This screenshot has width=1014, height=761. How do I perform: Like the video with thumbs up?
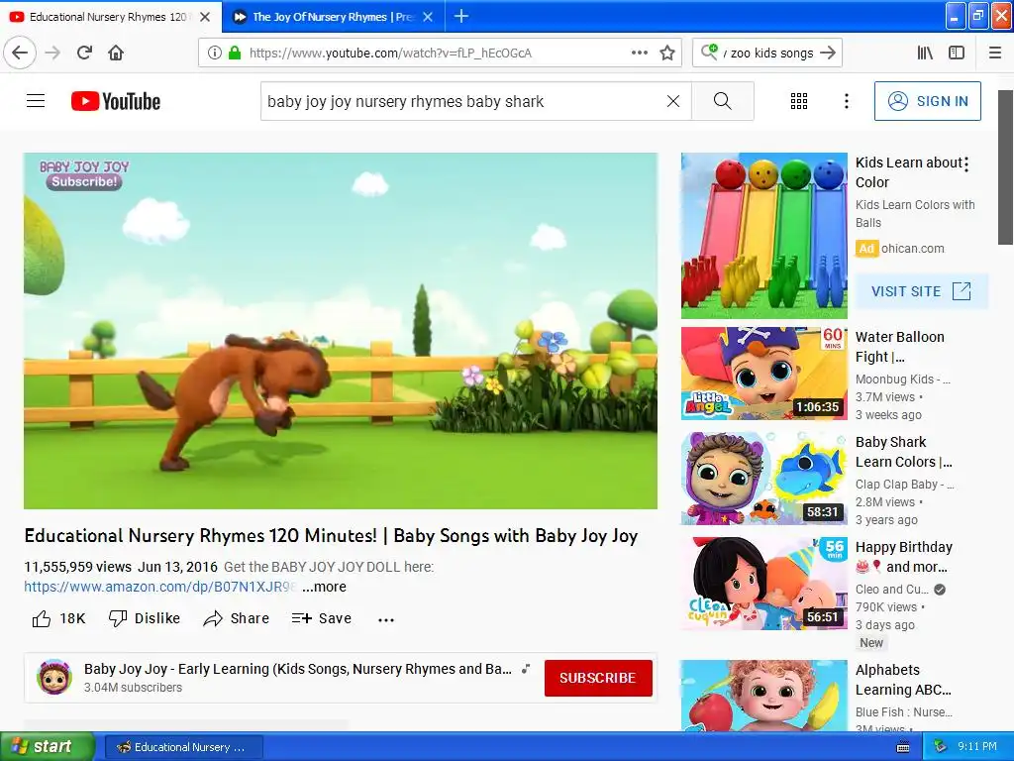(x=58, y=618)
